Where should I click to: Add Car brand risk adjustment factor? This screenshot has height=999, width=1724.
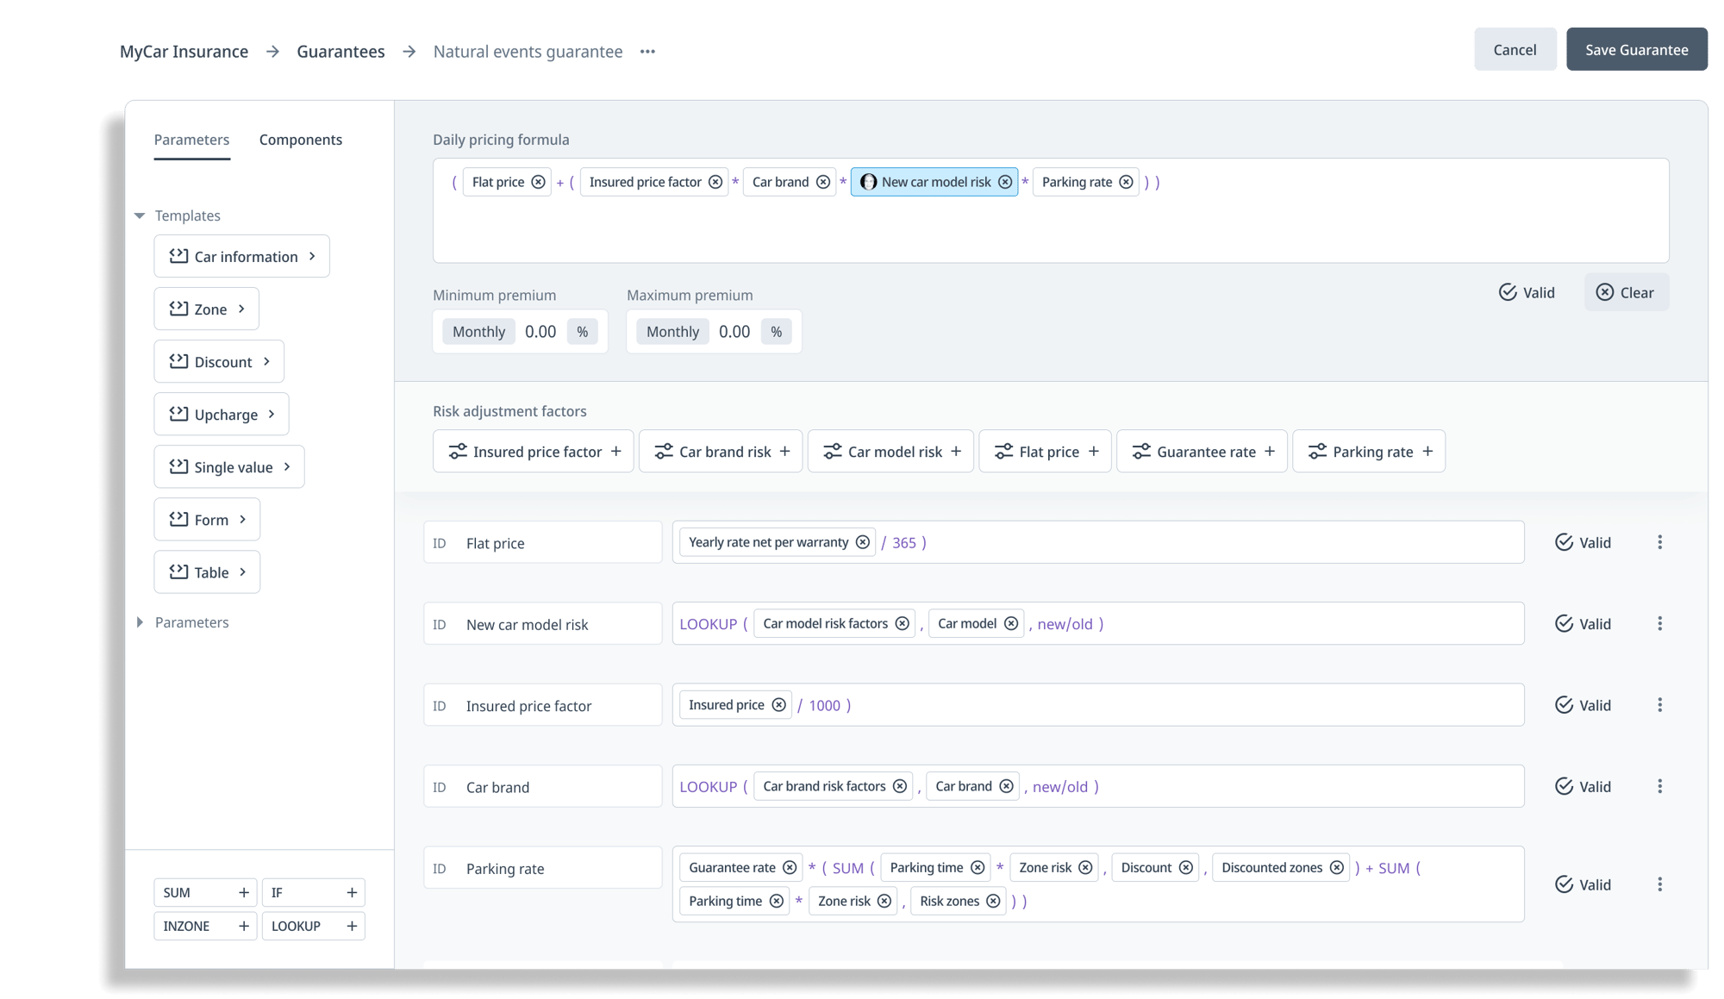[784, 452]
